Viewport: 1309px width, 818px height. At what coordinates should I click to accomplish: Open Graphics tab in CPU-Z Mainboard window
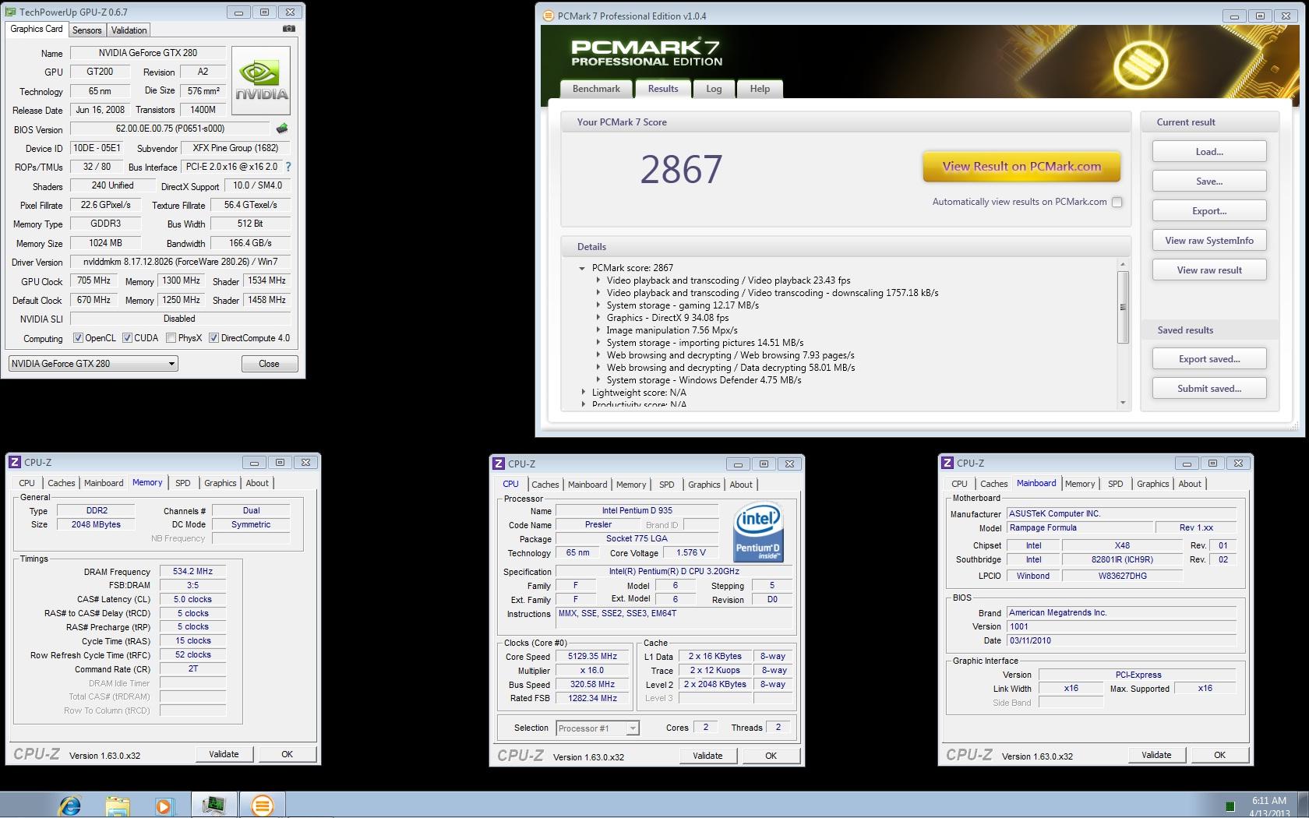1153,484
